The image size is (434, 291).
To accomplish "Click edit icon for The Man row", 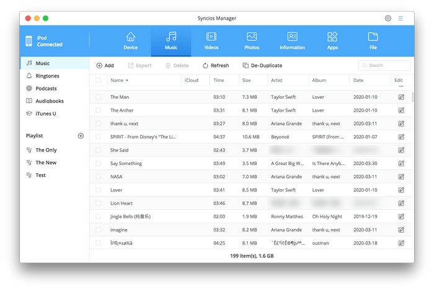I will coord(401,97).
